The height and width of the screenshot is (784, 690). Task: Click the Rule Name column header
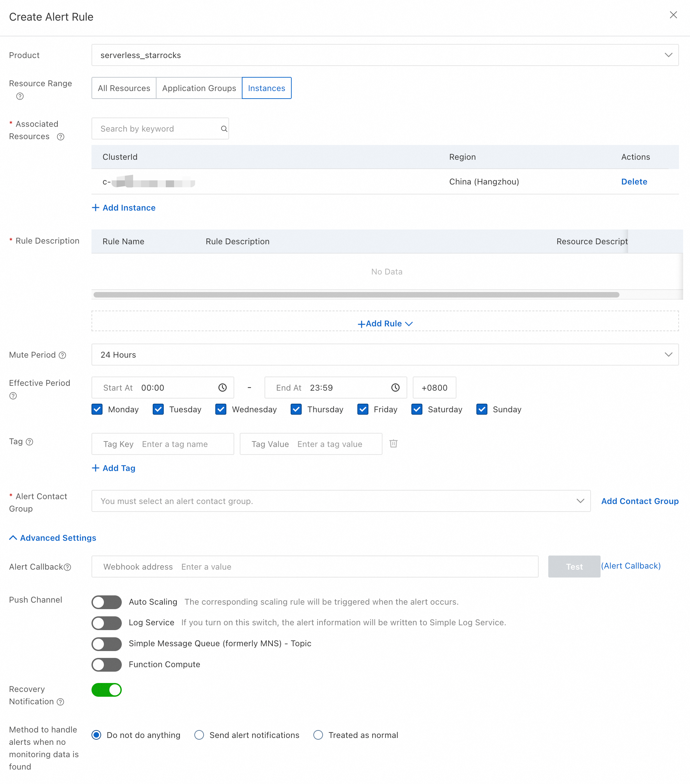123,242
